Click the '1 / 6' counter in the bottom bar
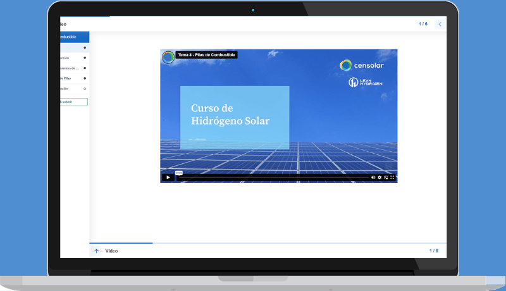This screenshot has width=506, height=291. click(x=434, y=251)
